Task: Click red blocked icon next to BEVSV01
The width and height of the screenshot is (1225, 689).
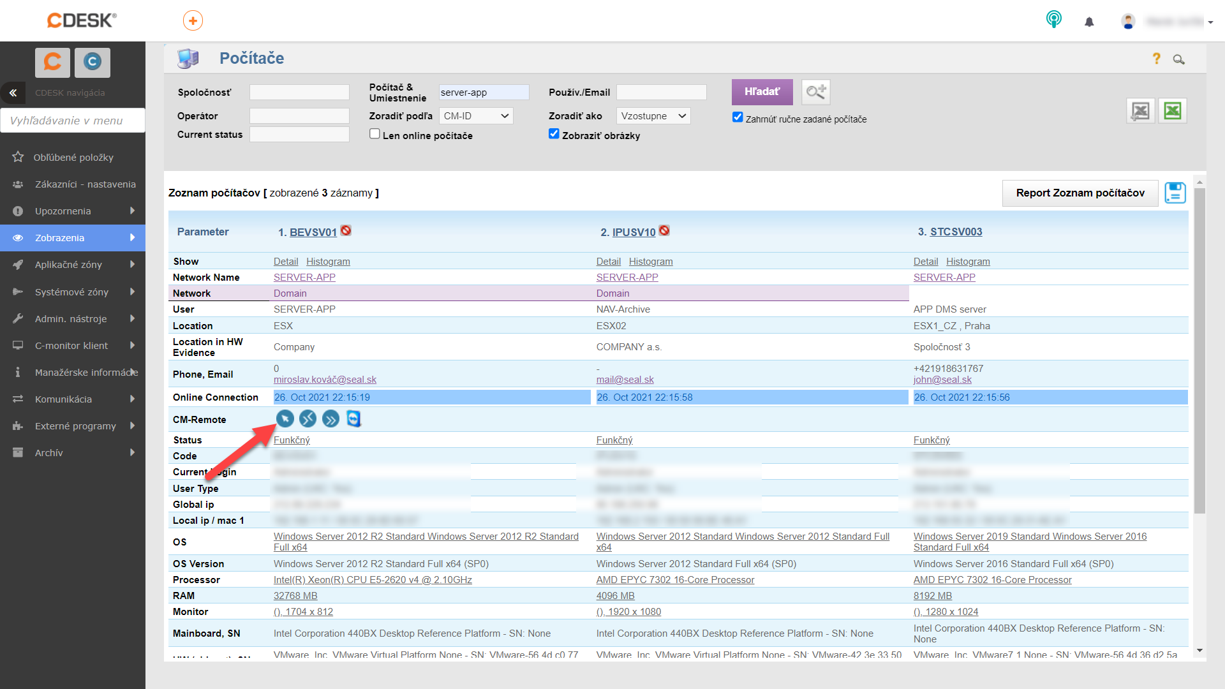Action: coord(346,230)
